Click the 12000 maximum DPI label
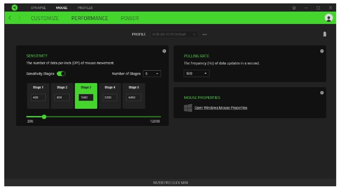 click(x=155, y=121)
